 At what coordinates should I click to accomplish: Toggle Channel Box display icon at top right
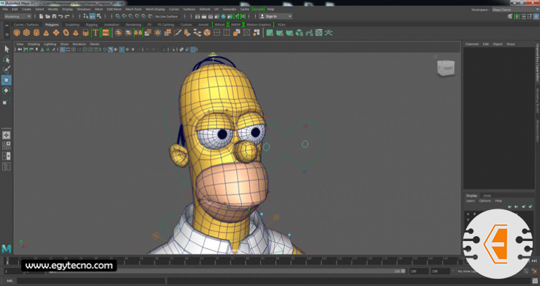(x=536, y=16)
